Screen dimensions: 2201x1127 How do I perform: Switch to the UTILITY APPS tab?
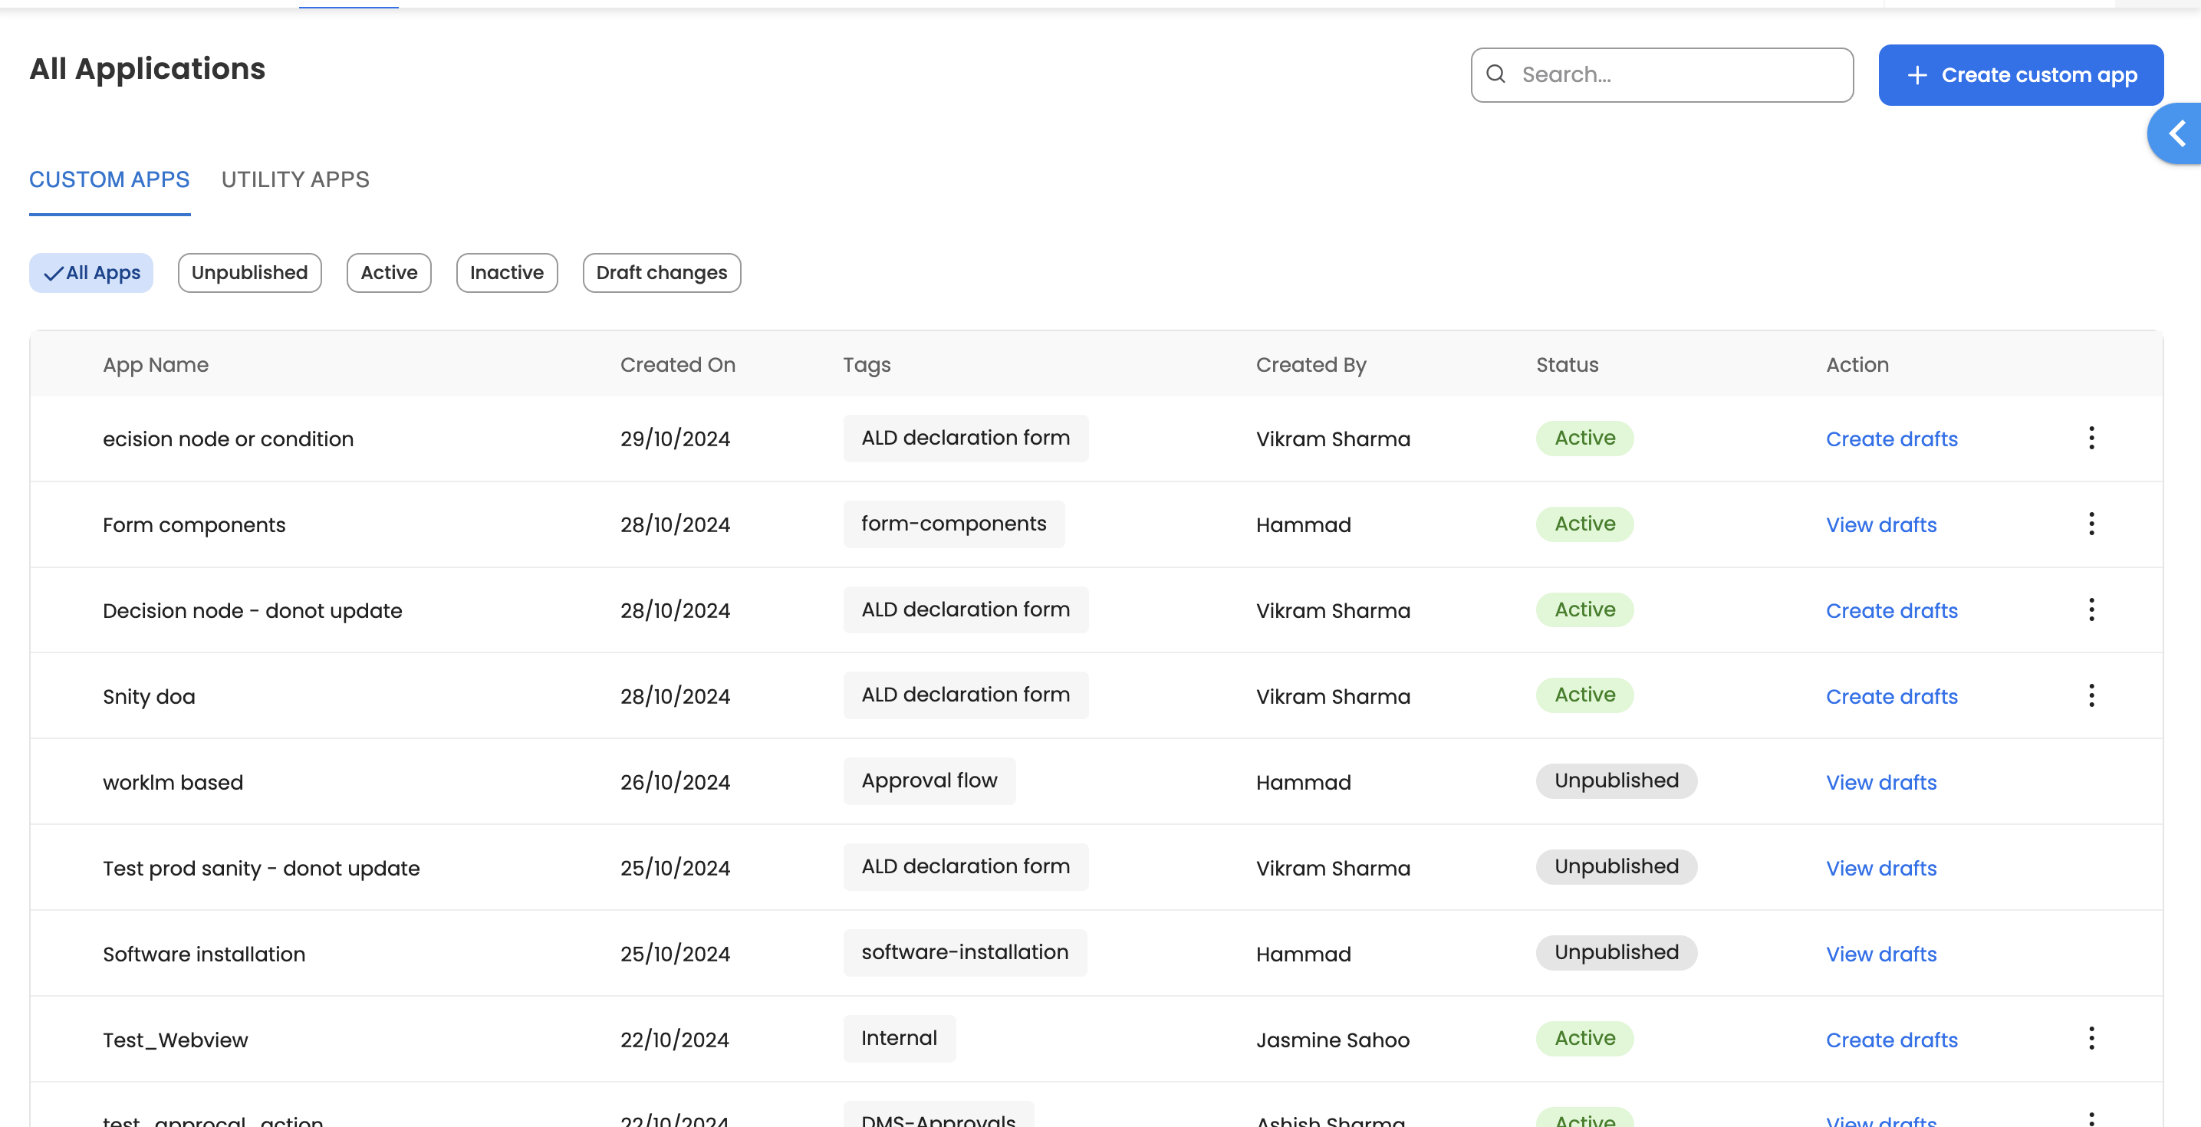tap(294, 179)
